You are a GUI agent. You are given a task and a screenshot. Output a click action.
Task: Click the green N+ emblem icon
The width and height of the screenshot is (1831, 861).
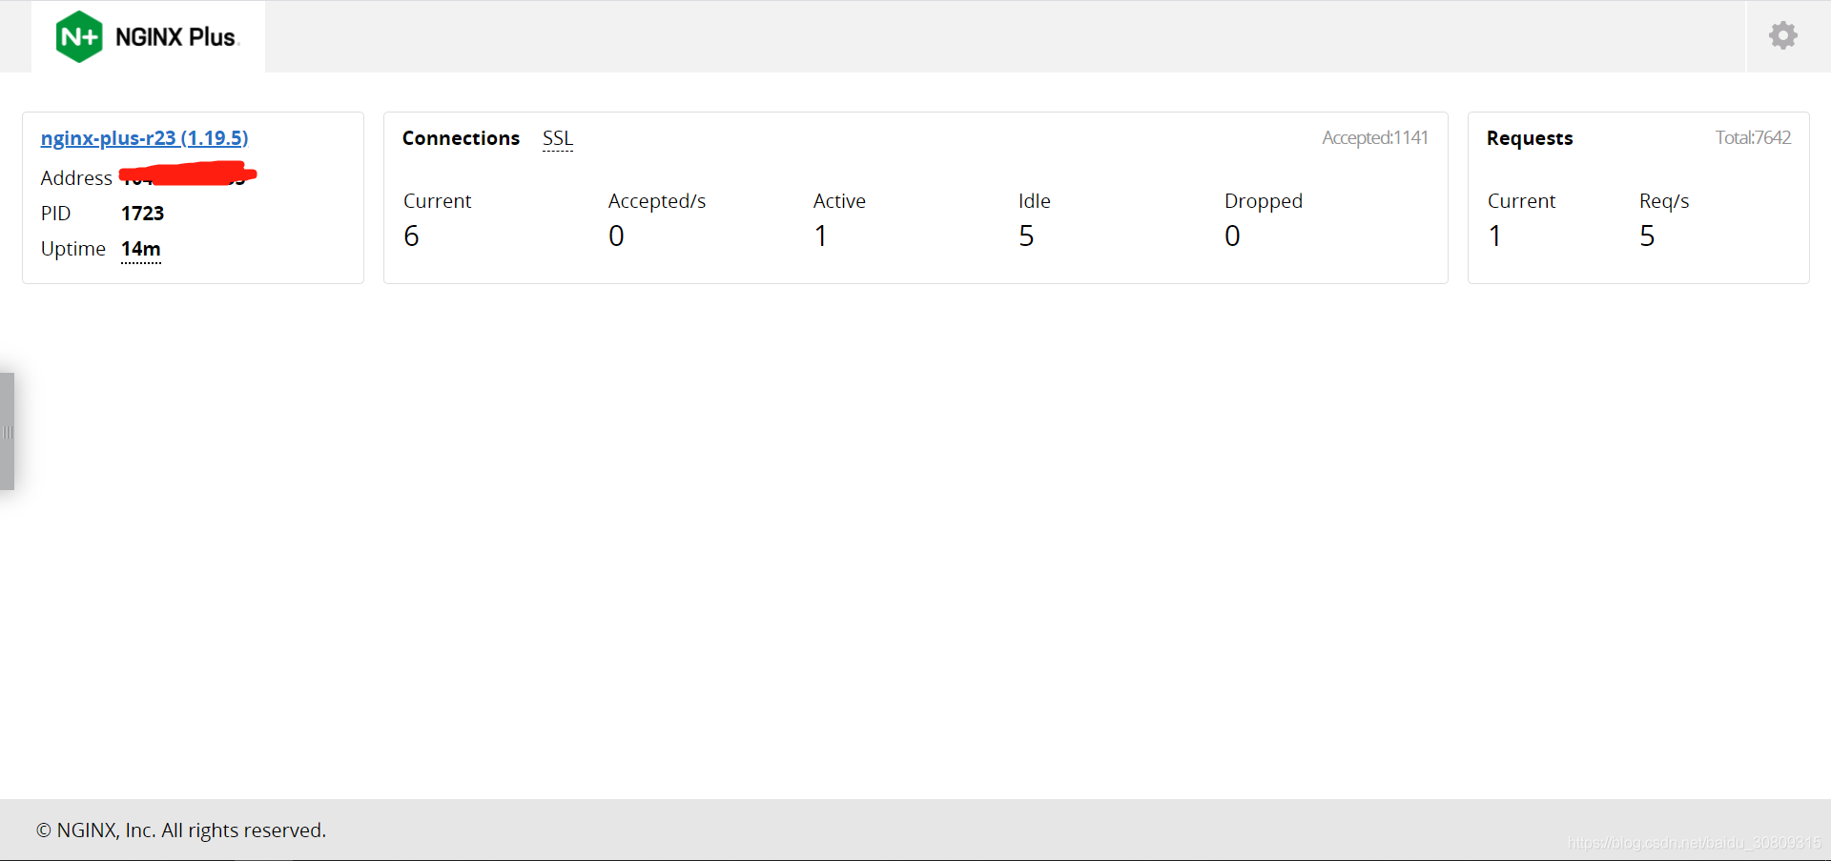click(77, 36)
